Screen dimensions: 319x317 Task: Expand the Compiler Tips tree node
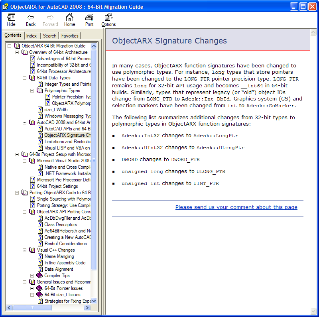[x=32, y=276]
